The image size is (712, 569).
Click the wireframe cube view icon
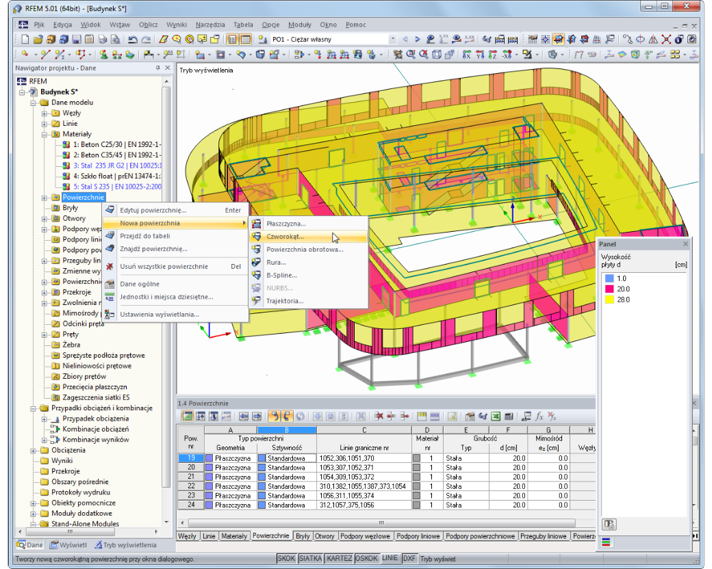[437, 55]
